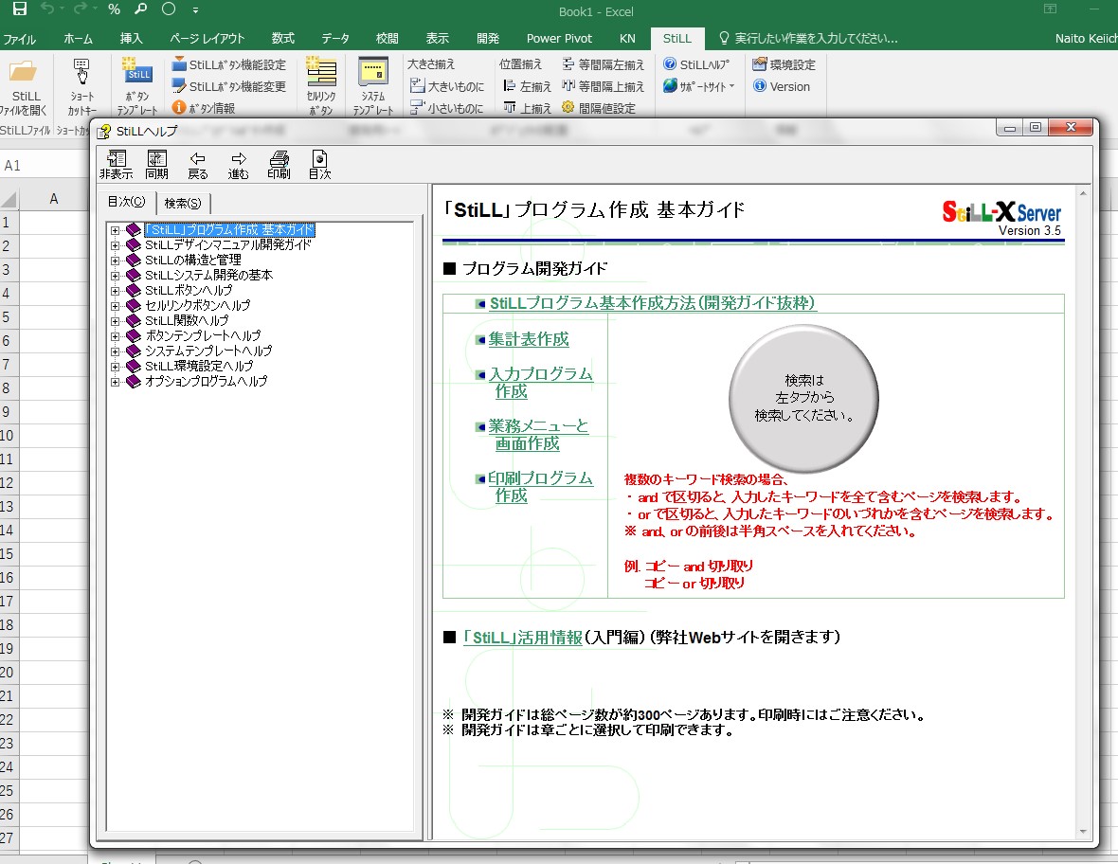
Task: Click the 進む (forward) arrow icon
Action: (238, 165)
